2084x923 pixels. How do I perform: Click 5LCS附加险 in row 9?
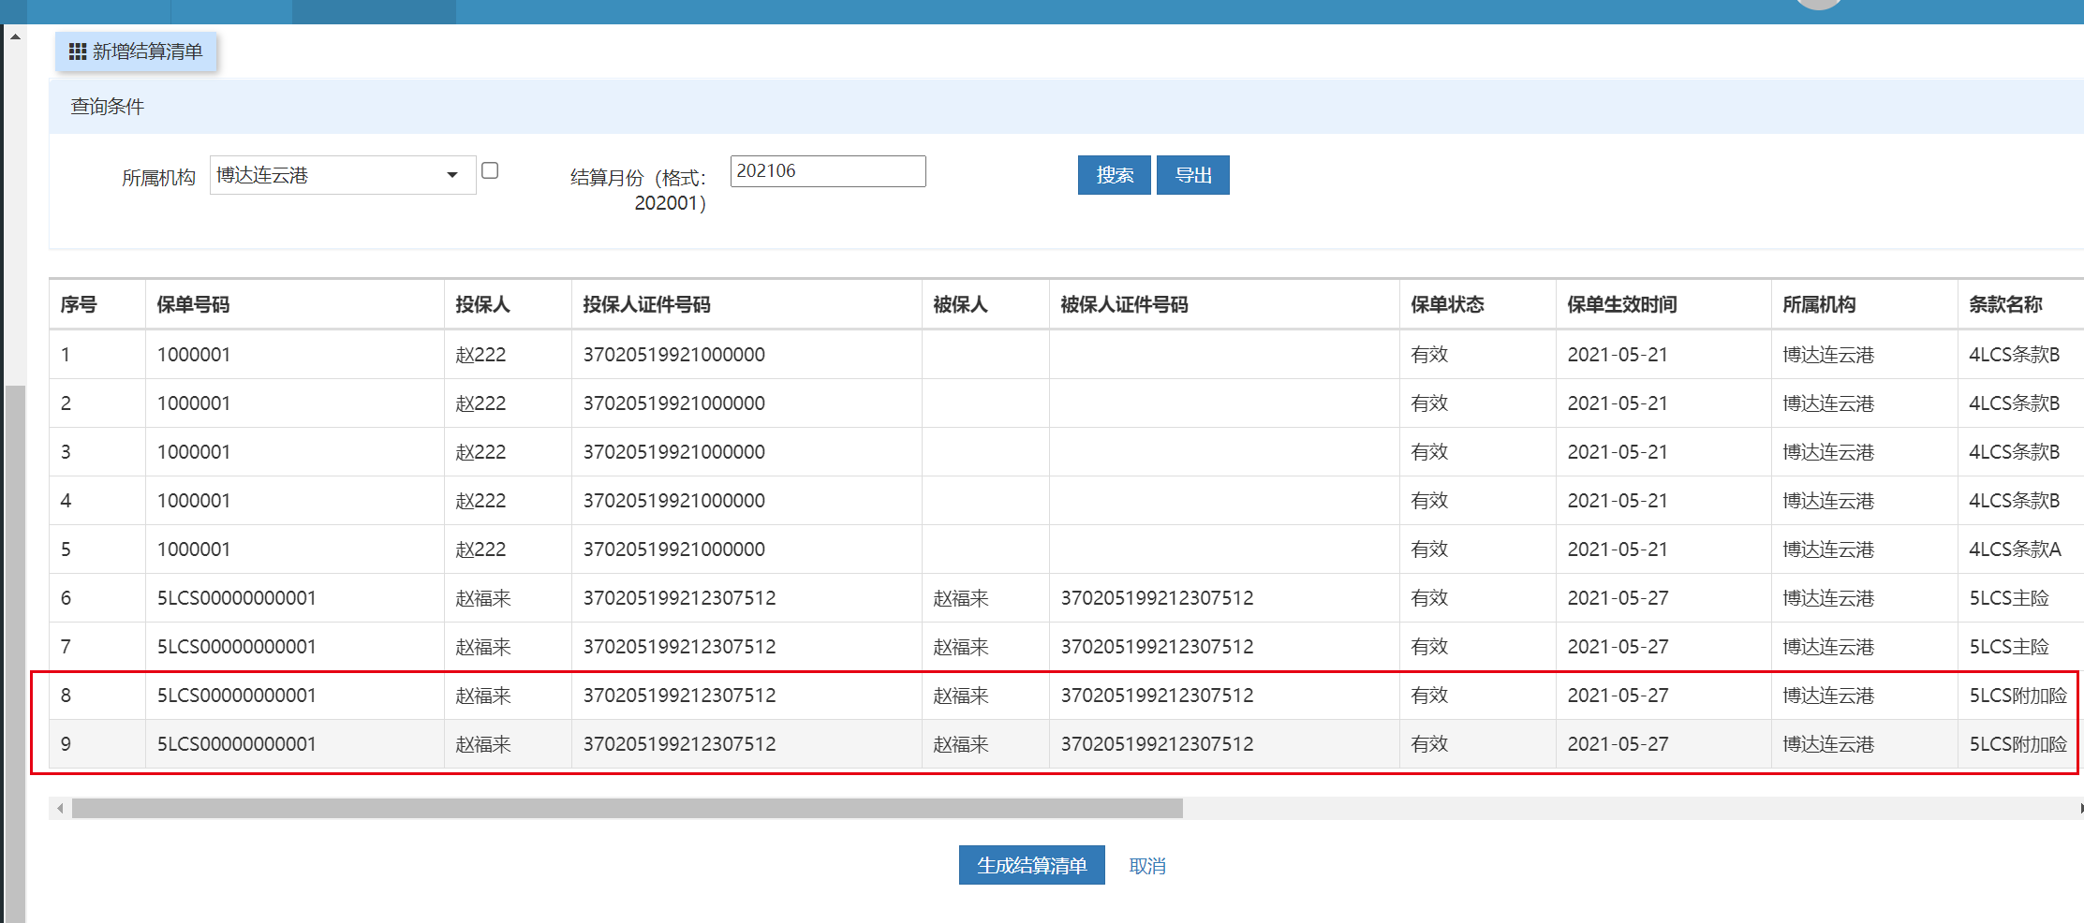2018,744
